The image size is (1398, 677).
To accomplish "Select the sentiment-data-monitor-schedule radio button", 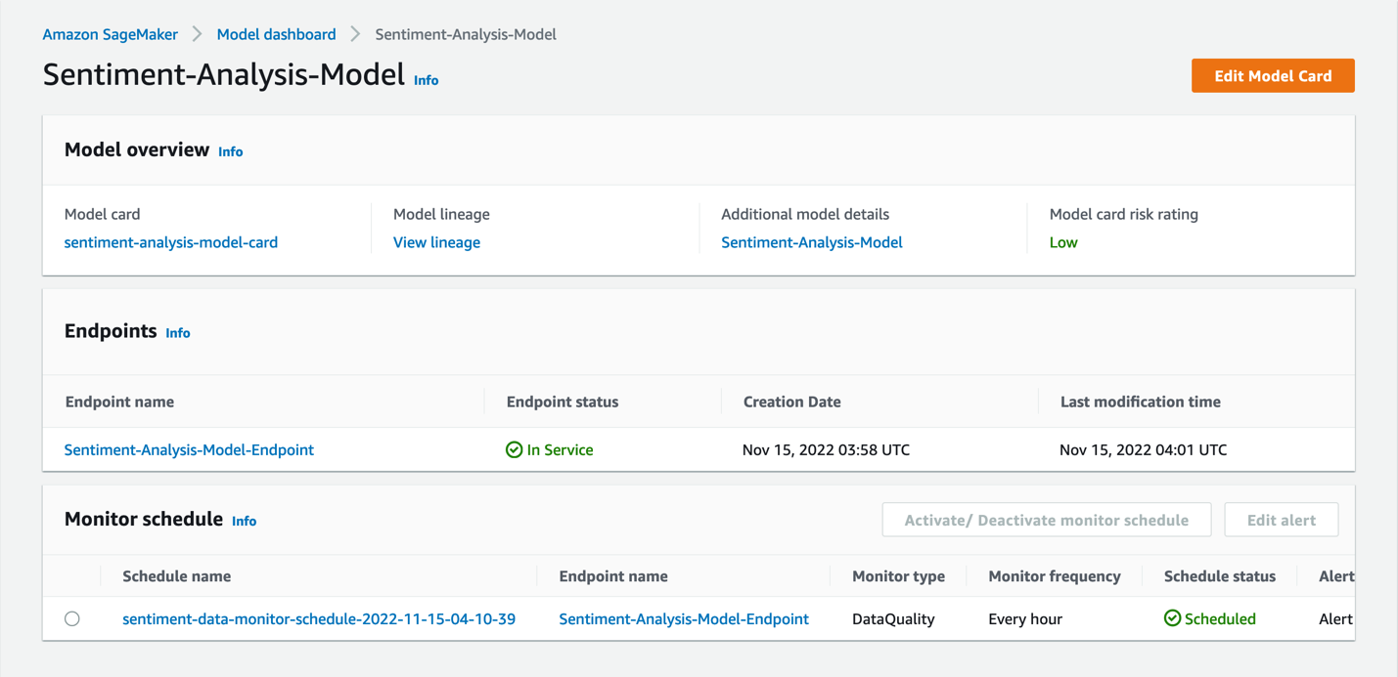I will point(72,618).
